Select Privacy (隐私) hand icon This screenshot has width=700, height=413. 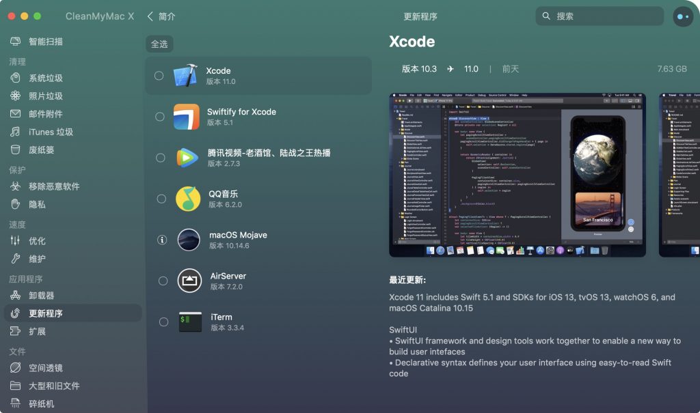pos(15,204)
